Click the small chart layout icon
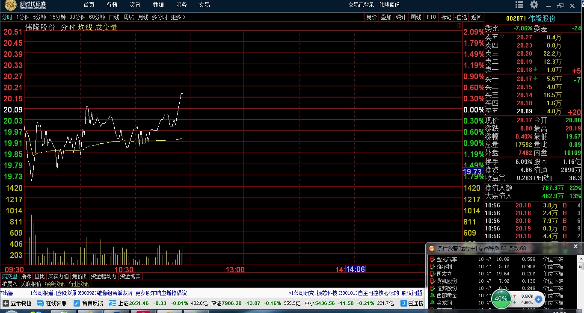 click(x=459, y=27)
